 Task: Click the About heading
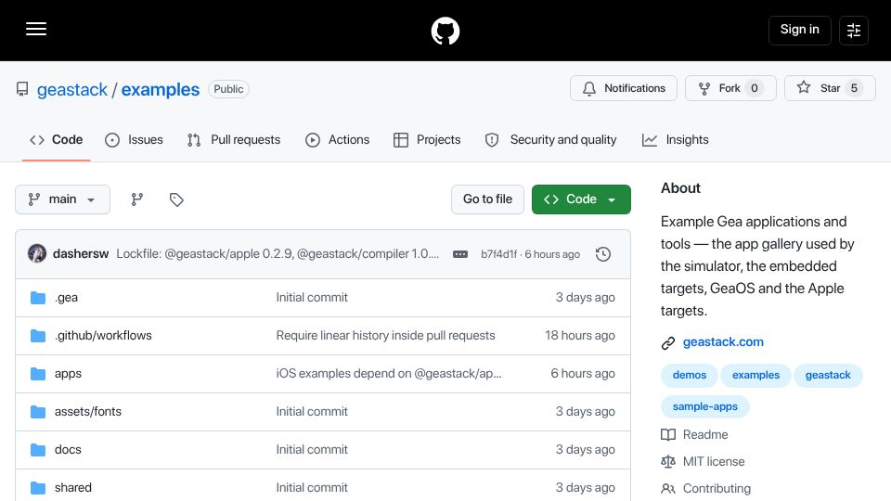coord(680,188)
